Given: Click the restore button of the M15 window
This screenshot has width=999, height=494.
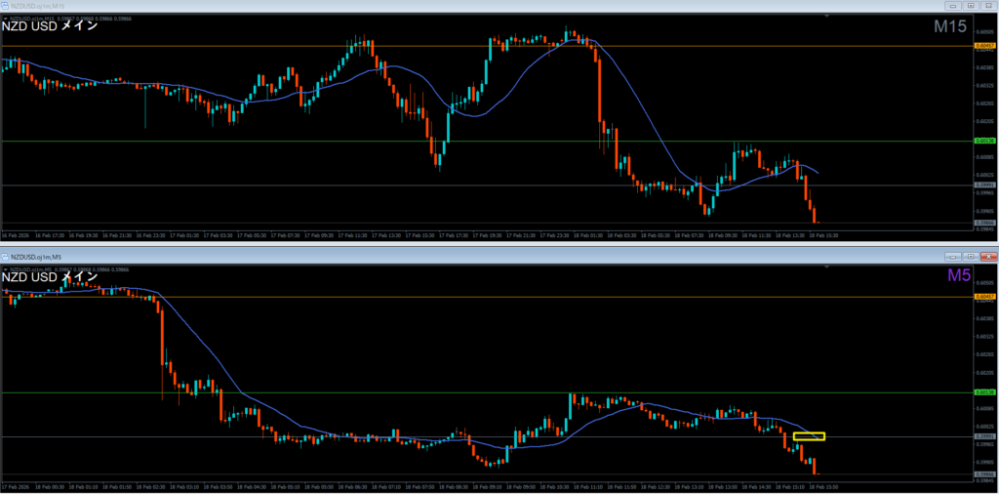Looking at the screenshot, I should 969,6.
